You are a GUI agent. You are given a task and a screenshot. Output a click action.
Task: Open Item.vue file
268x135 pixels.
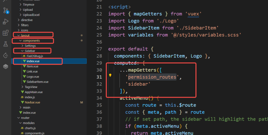click(x=32, y=66)
